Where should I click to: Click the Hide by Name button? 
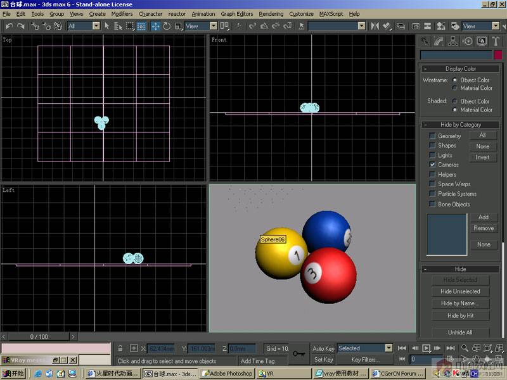tap(460, 303)
